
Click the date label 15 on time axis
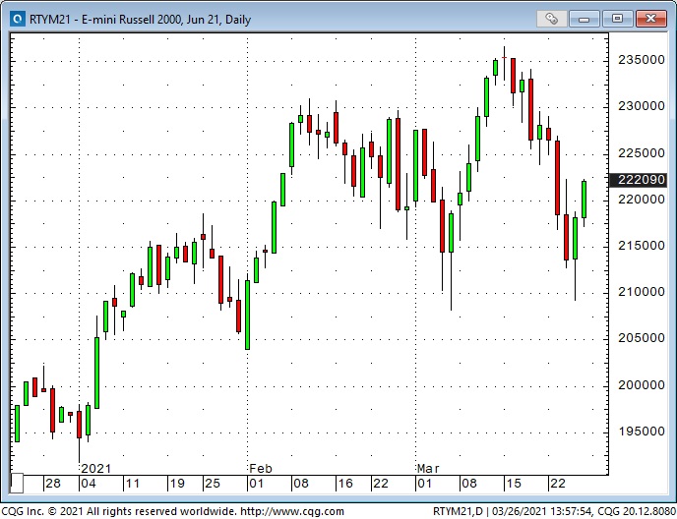(514, 484)
